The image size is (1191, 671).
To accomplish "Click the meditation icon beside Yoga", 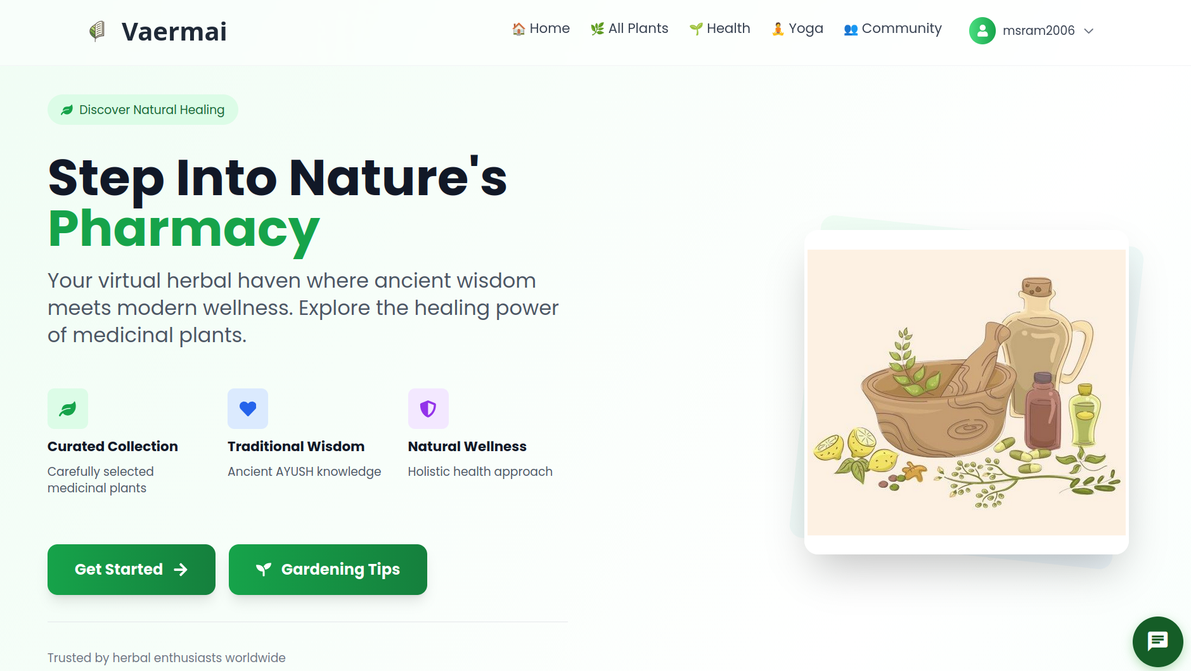I will 778,29.
